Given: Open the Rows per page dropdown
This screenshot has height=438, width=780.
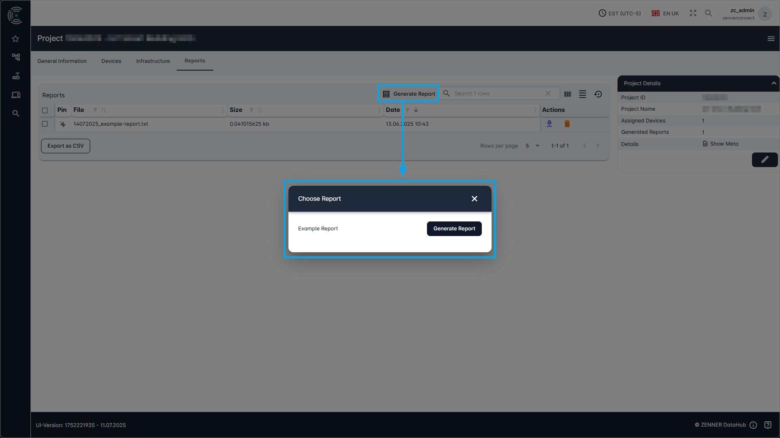Looking at the screenshot, I should pyautogui.click(x=532, y=146).
